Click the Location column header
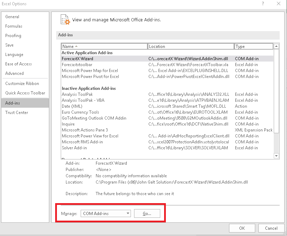 (191, 46)
